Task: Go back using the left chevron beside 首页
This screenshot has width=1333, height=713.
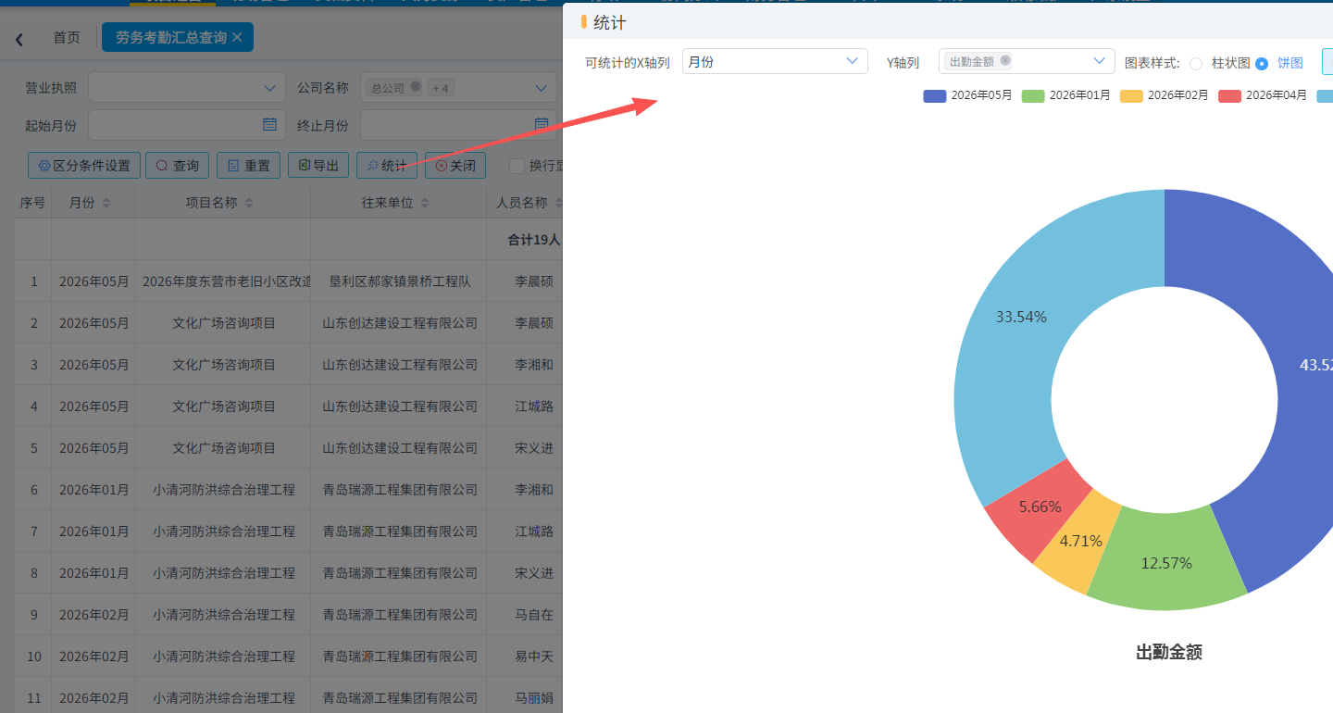Action: coord(19,39)
